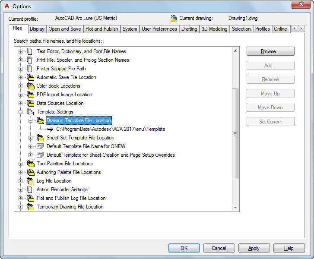
Task: Click the folder icon beside Drawing Template File Location
Action: (x=40, y=120)
